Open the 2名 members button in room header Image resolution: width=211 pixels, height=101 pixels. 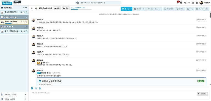[57, 8]
